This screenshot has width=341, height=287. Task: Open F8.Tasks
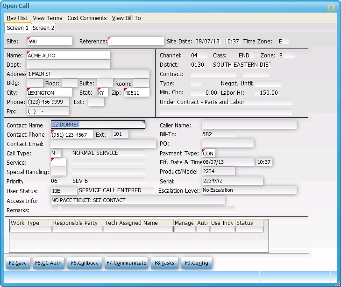click(164, 263)
